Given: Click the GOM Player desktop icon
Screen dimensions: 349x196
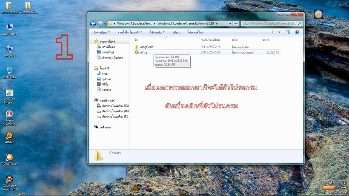Looking at the screenshot, I should coord(9,159).
